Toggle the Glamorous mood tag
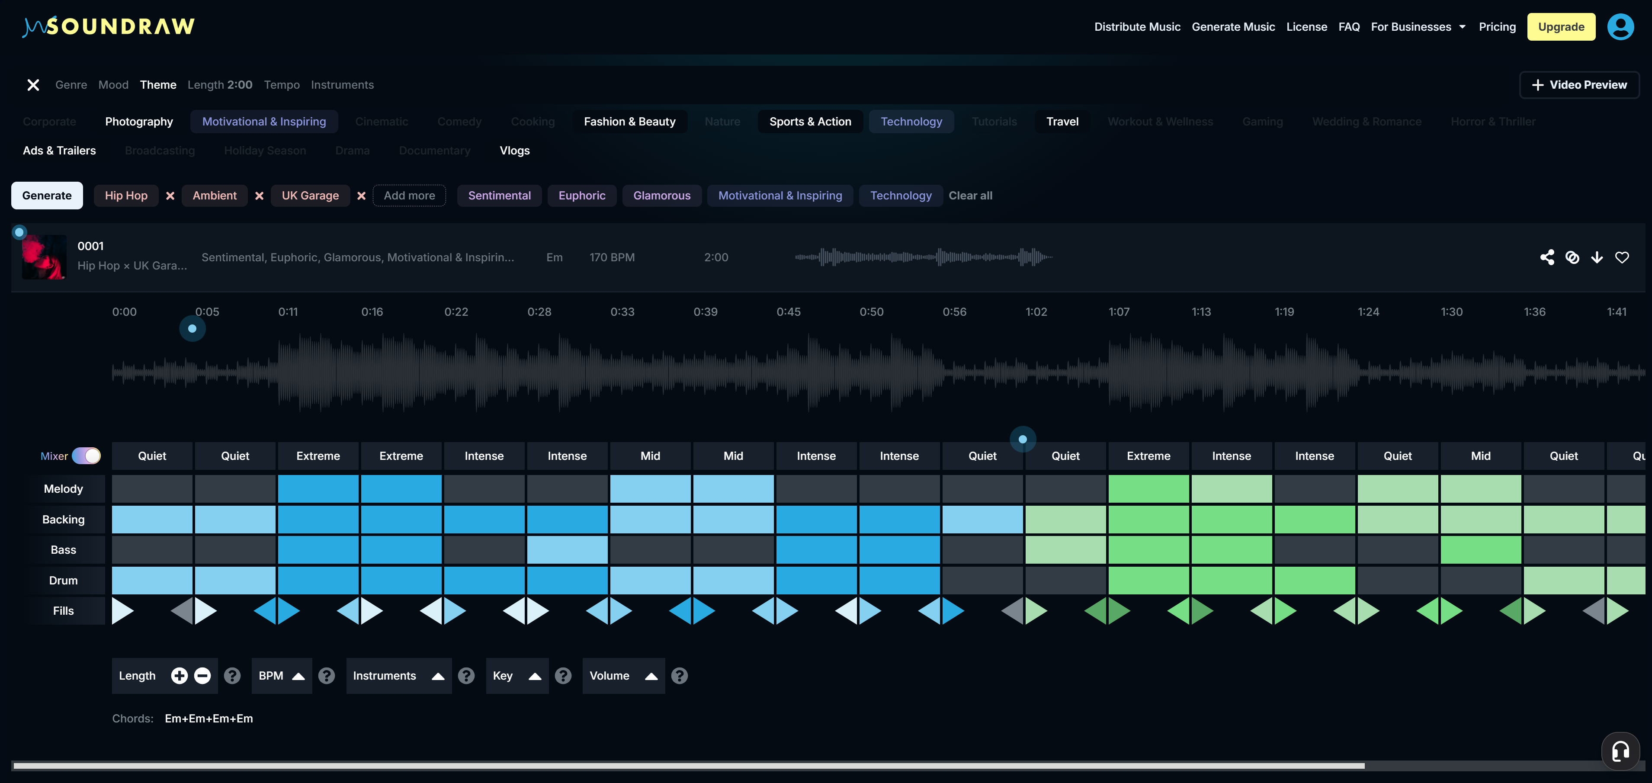Screen dimensions: 1652x783 [662, 196]
